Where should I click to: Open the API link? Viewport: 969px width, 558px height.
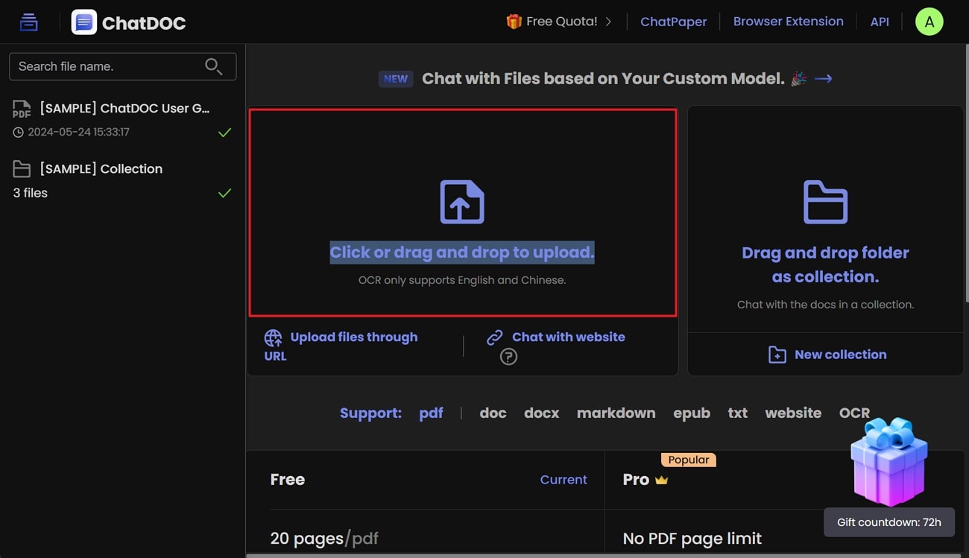tap(880, 22)
